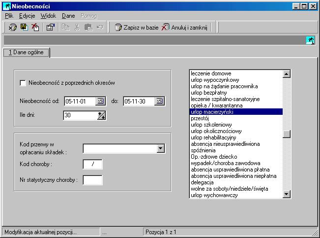Click the absence list scrollbar up arrow

(x=287, y=74)
